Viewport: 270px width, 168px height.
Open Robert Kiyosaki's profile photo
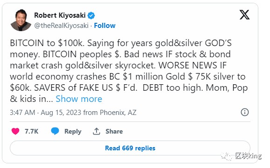[x=21, y=20]
